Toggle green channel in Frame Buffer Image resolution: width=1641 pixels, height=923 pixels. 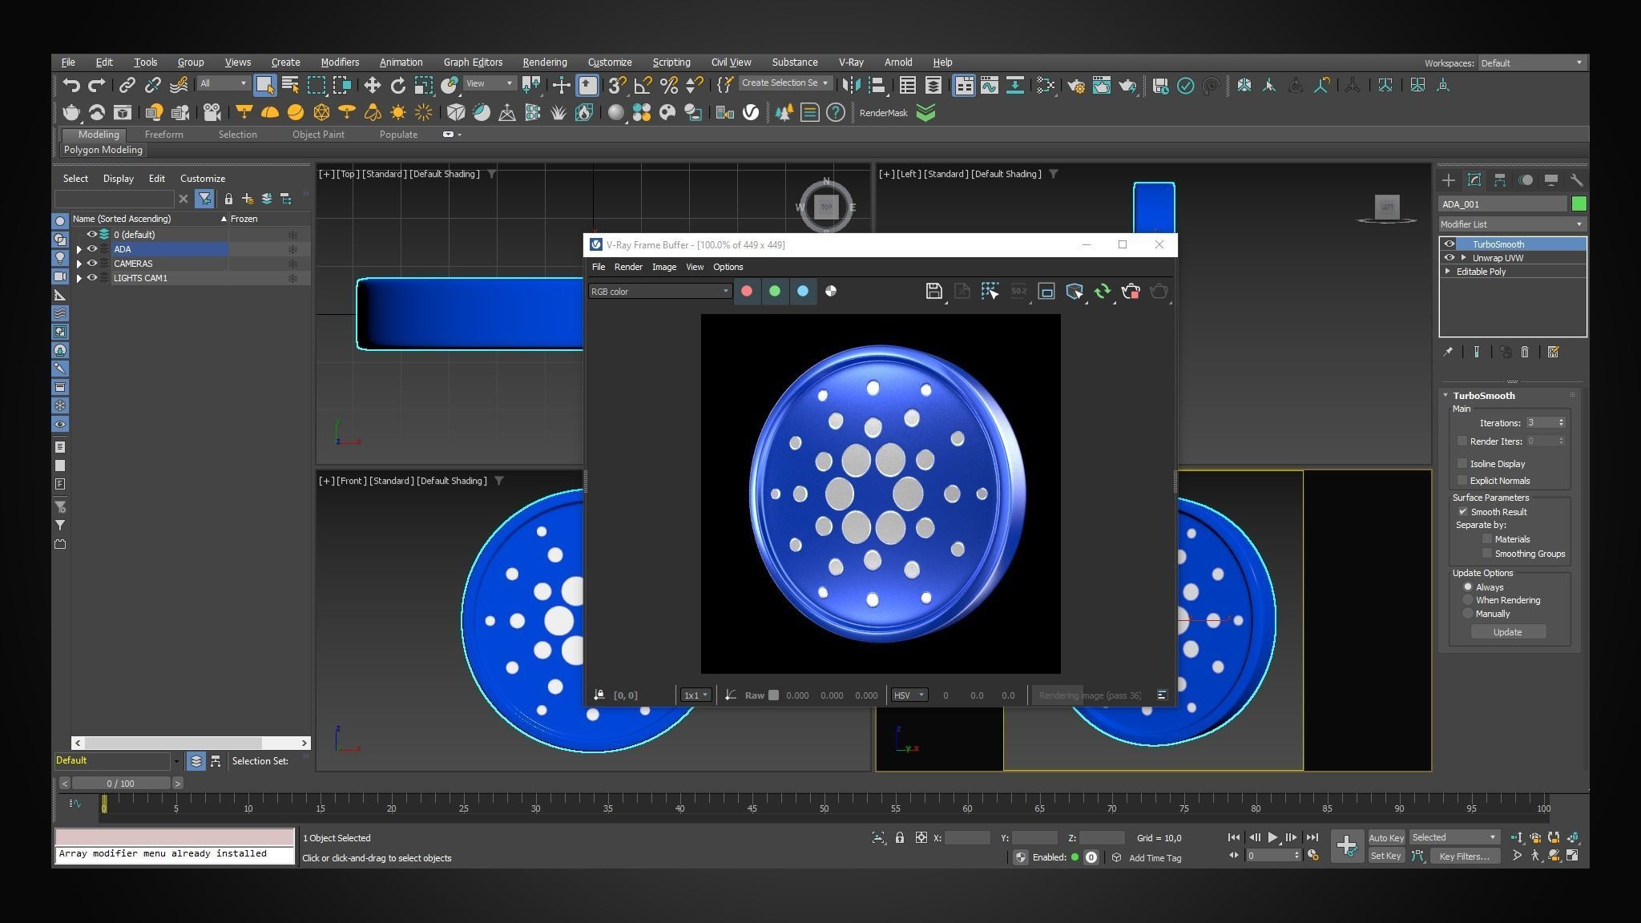tap(775, 292)
